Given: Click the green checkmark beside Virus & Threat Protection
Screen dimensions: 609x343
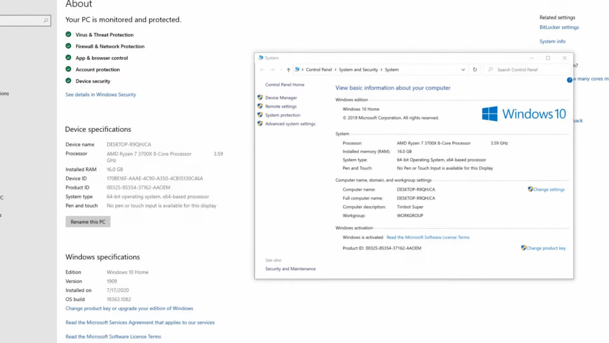Looking at the screenshot, I should point(68,34).
